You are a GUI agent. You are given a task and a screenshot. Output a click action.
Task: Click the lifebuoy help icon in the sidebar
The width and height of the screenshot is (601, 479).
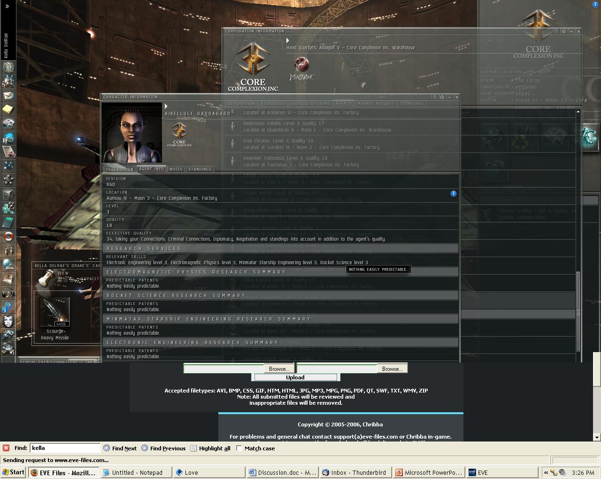tap(8, 236)
